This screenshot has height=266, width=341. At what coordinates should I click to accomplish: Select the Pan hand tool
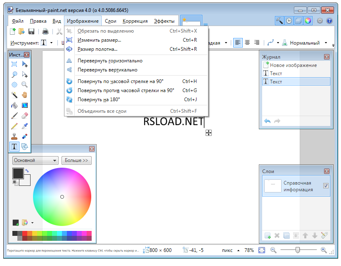point(25,95)
